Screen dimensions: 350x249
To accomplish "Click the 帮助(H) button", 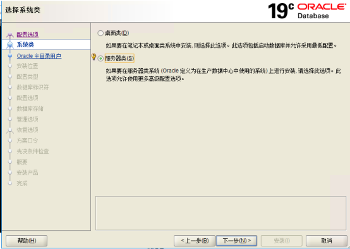I will 27,241.
